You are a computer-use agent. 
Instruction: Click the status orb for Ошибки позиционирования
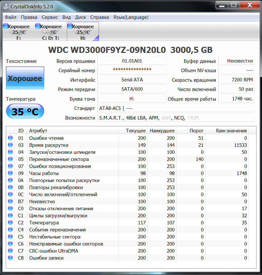(x=10, y=166)
